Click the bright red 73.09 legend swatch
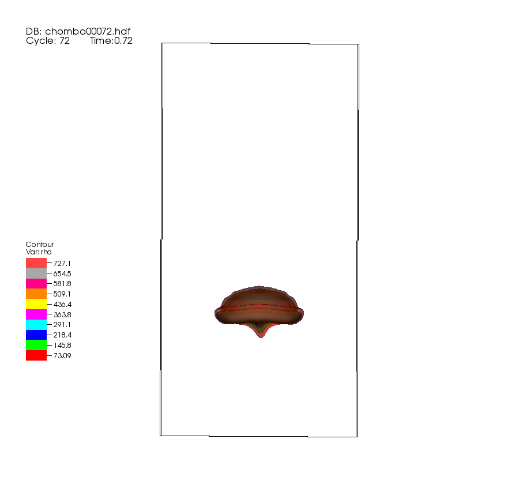Viewport: 519px width, 480px height. [x=36, y=355]
